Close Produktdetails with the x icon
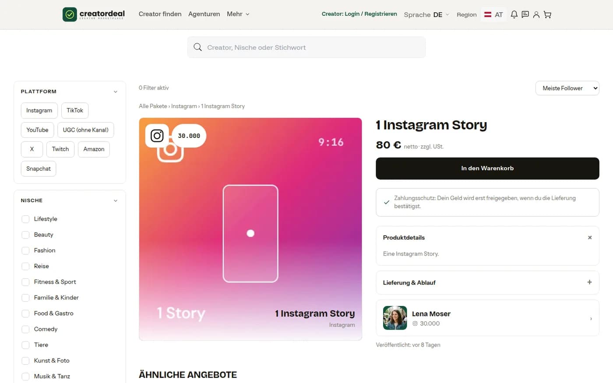Image resolution: width=613 pixels, height=383 pixels. [x=590, y=238]
